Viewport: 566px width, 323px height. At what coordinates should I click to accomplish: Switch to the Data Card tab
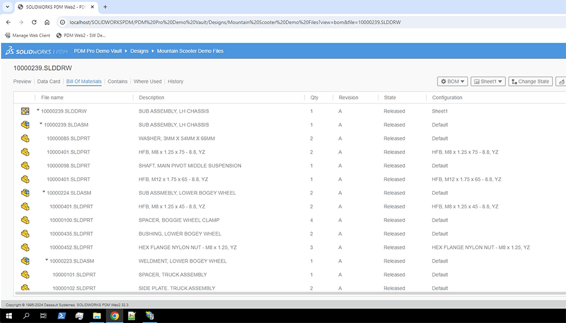(x=49, y=81)
